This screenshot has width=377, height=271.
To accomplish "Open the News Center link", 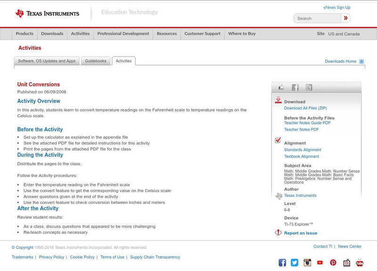I will tap(350, 246).
